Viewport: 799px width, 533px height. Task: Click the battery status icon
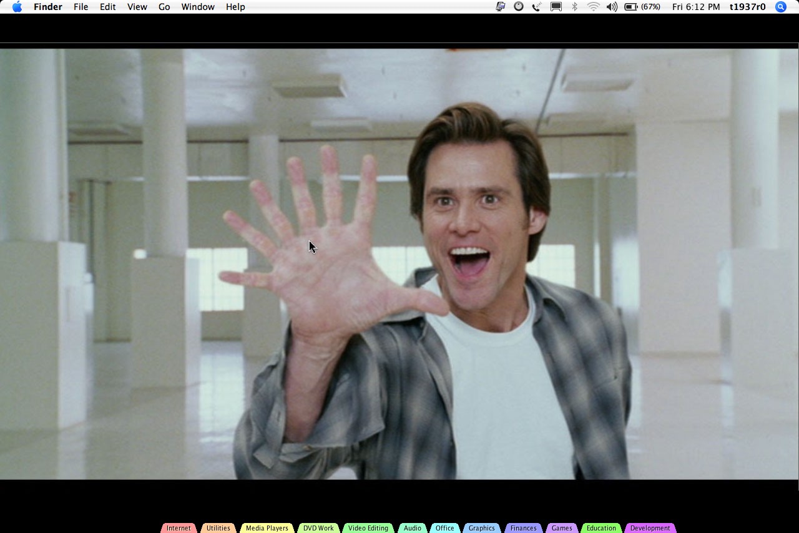pyautogui.click(x=631, y=7)
